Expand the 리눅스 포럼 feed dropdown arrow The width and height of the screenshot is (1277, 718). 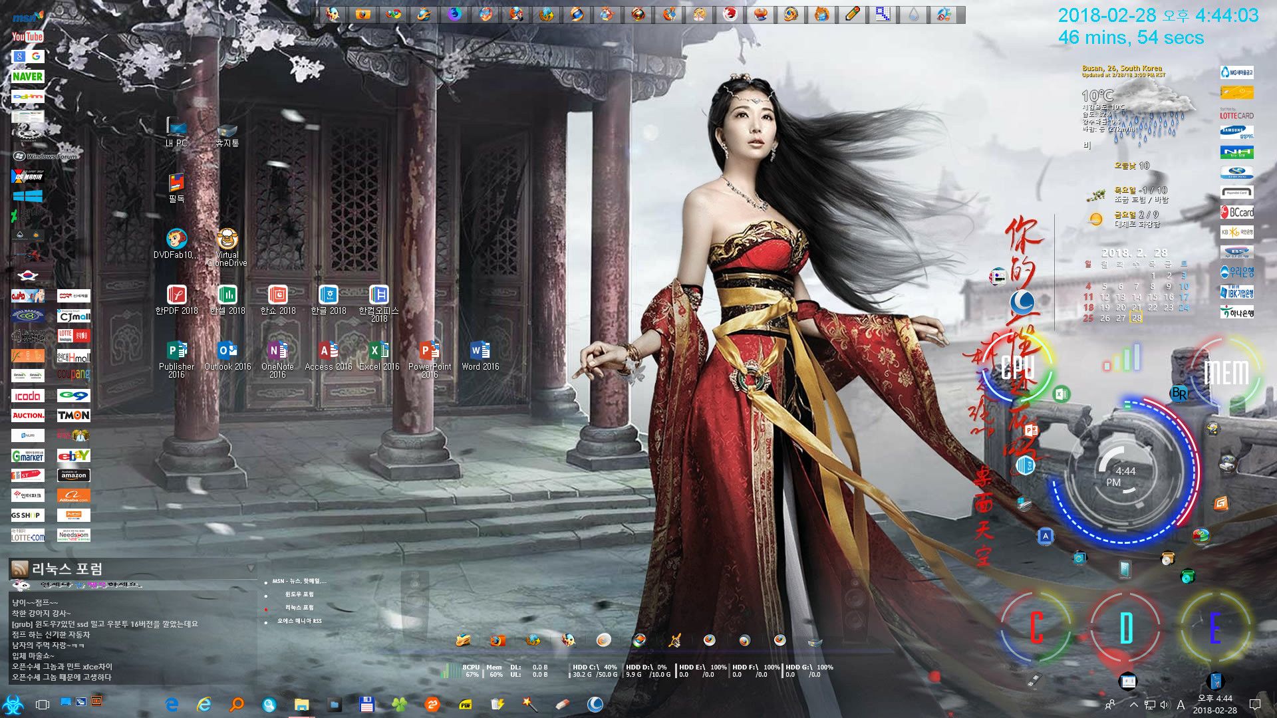click(x=251, y=568)
